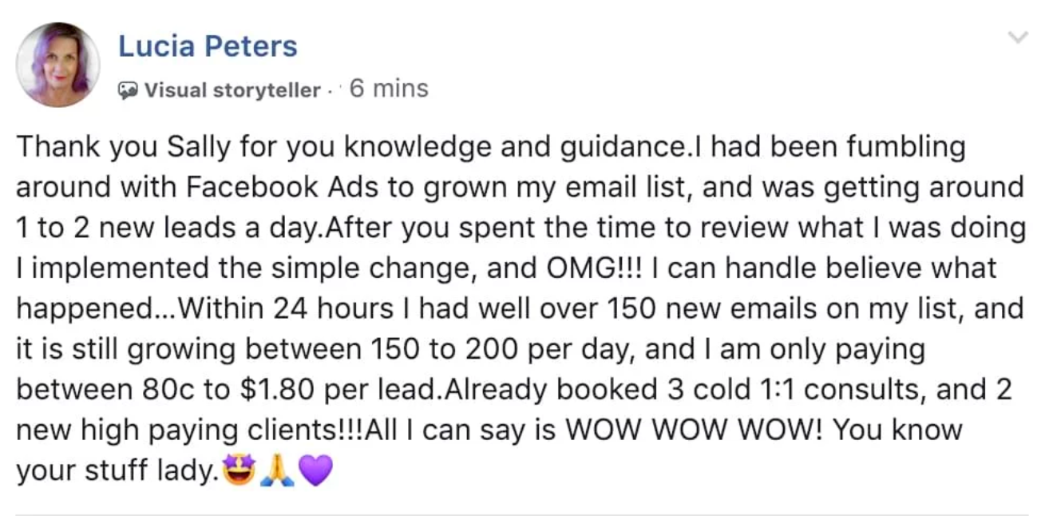Open the post options chevron menu

pyautogui.click(x=1018, y=37)
